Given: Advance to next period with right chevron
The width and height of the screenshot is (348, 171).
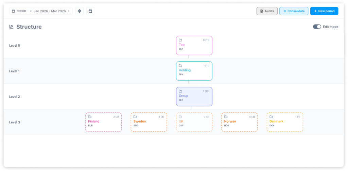Looking at the screenshot, I should [69, 11].
